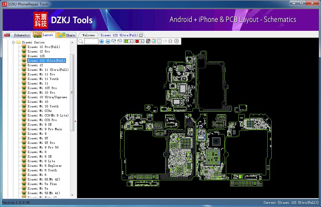Click the blue plus zoom-in icon
The width and height of the screenshot is (321, 207).
click(102, 41)
